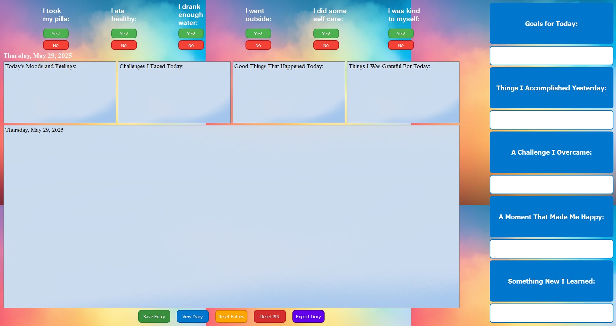
Task: Export the diary
Action: click(x=308, y=317)
